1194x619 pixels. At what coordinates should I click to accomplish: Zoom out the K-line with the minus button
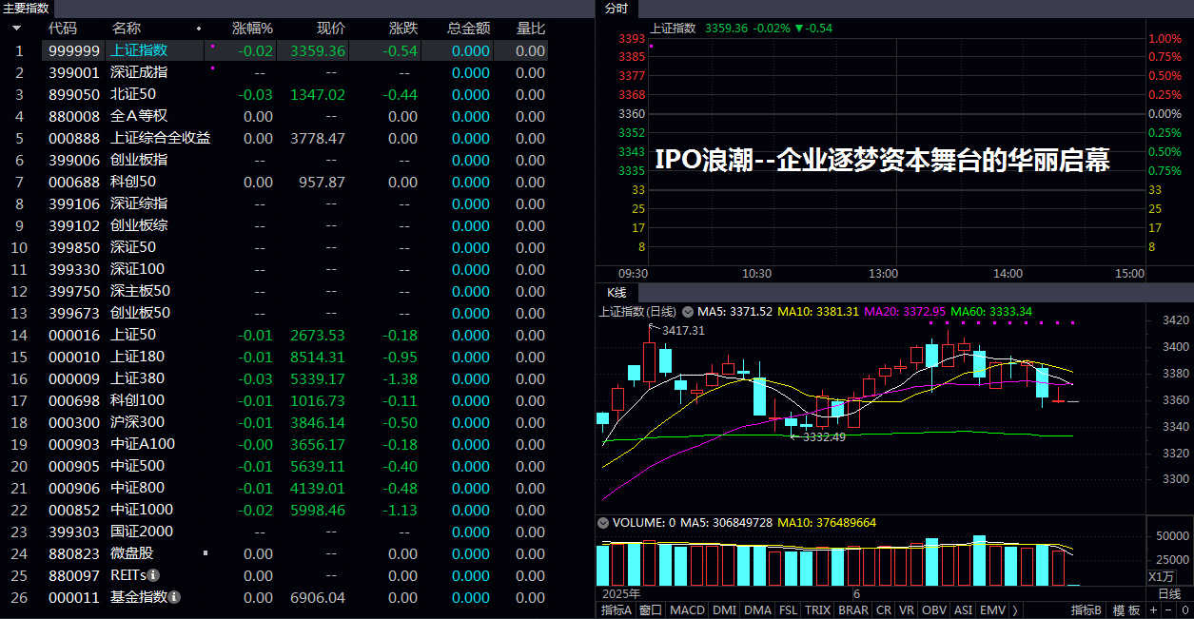tap(1167, 610)
